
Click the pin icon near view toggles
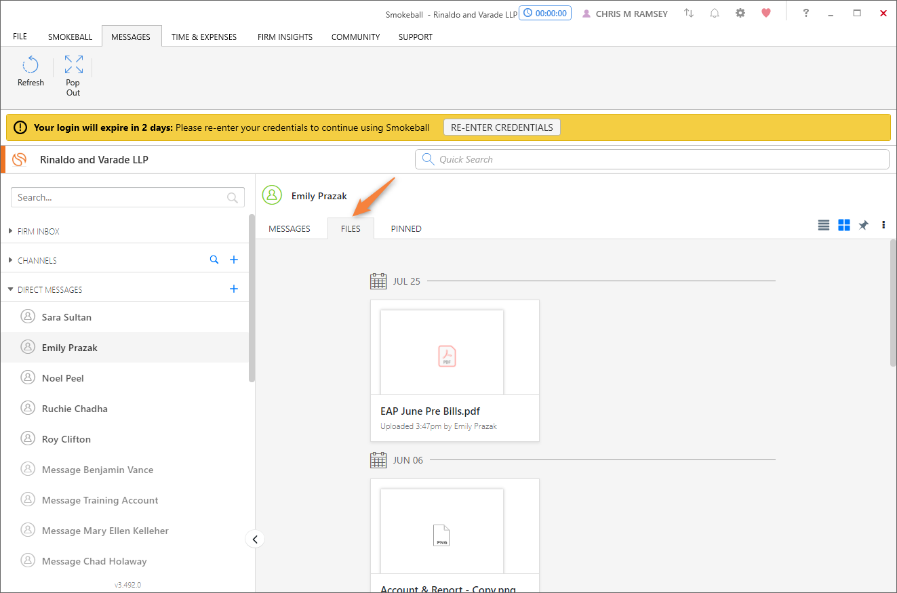(x=863, y=225)
